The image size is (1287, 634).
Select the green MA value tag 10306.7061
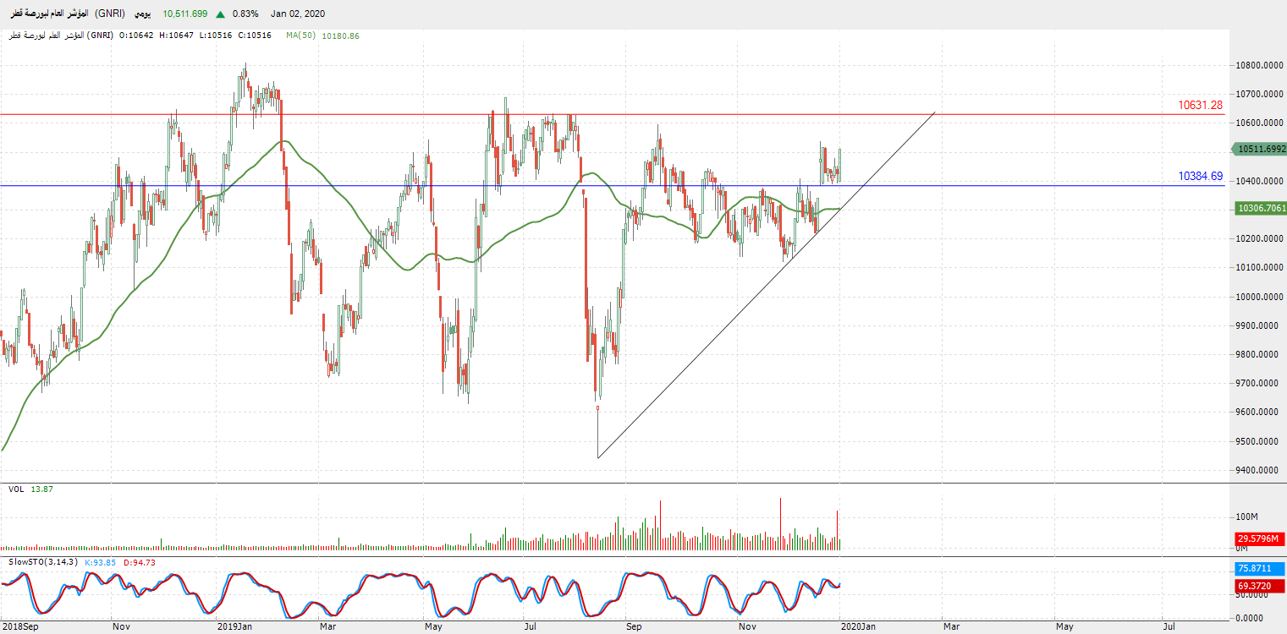click(x=1261, y=208)
